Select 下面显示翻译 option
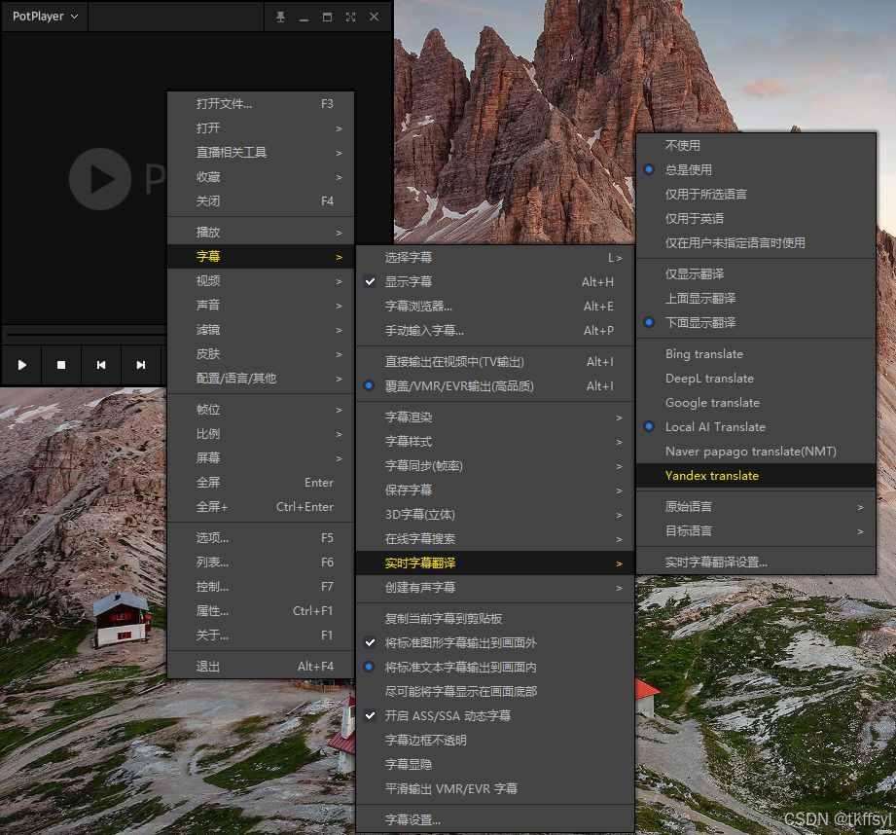Screen dimensions: 896x835 click(756, 322)
